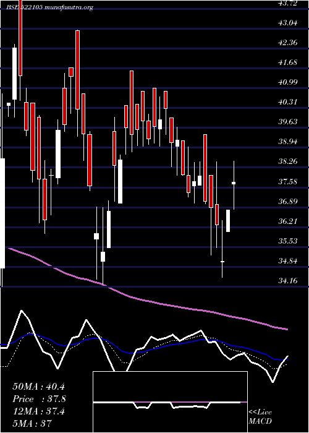The image size is (309, 433).
Task: Click the 41.68 price axis label
Action: [288, 62]
